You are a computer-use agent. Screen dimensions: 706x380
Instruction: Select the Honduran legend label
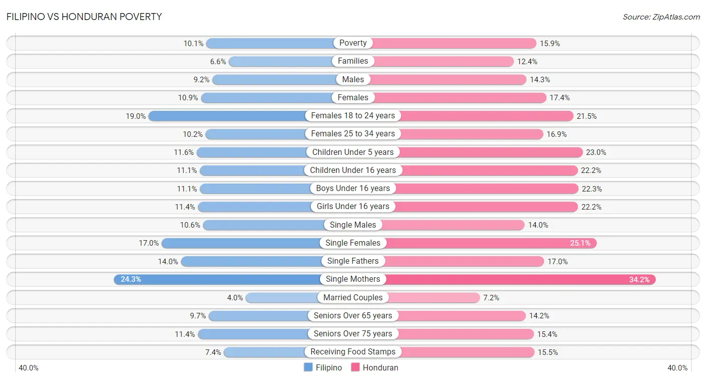(381, 367)
